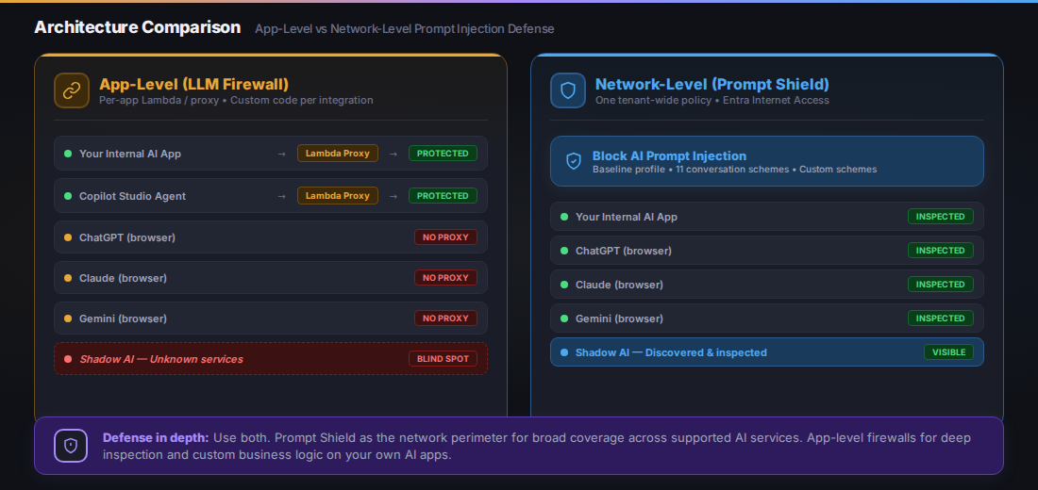Select 'ChatGPT (browser)' text in App-Level panel
Viewport: 1038px width, 490px height.
point(127,237)
